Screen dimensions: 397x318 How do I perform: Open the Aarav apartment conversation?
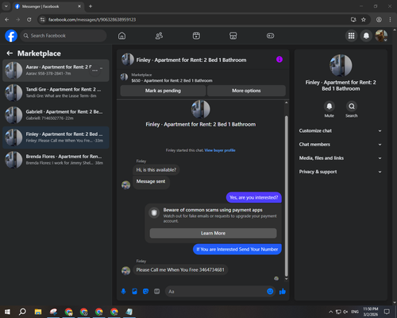point(56,70)
